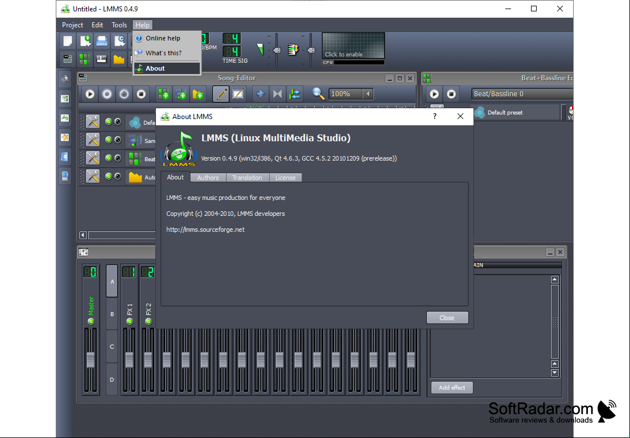This screenshot has width=630, height=438.
Task: Open the Edit menu
Action: (97, 25)
